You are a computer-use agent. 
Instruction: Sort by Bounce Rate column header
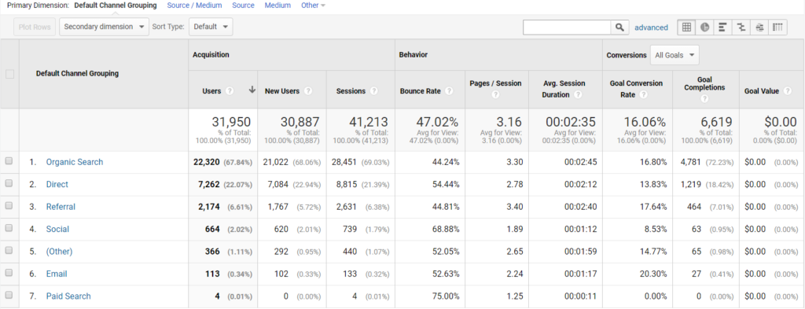coord(421,91)
